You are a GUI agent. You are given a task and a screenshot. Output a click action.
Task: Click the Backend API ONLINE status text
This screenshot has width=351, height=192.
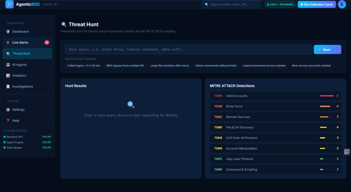click(x=47, y=137)
